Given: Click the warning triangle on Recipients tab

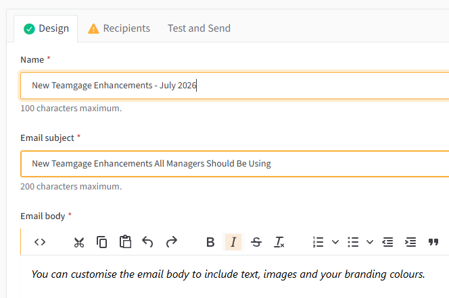Looking at the screenshot, I should click(93, 28).
